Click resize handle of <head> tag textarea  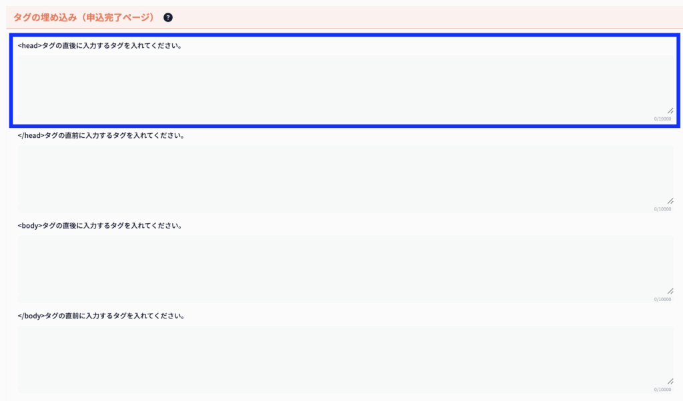pos(670,111)
